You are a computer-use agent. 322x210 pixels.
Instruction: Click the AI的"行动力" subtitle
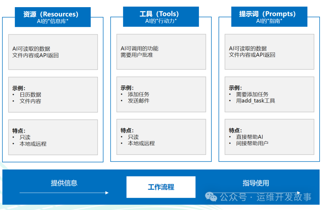pos(161,21)
